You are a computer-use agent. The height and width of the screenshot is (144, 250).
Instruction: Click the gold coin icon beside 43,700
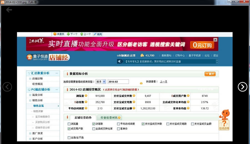point(142,55)
